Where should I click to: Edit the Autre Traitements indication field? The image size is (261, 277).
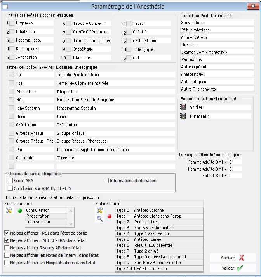point(217,89)
